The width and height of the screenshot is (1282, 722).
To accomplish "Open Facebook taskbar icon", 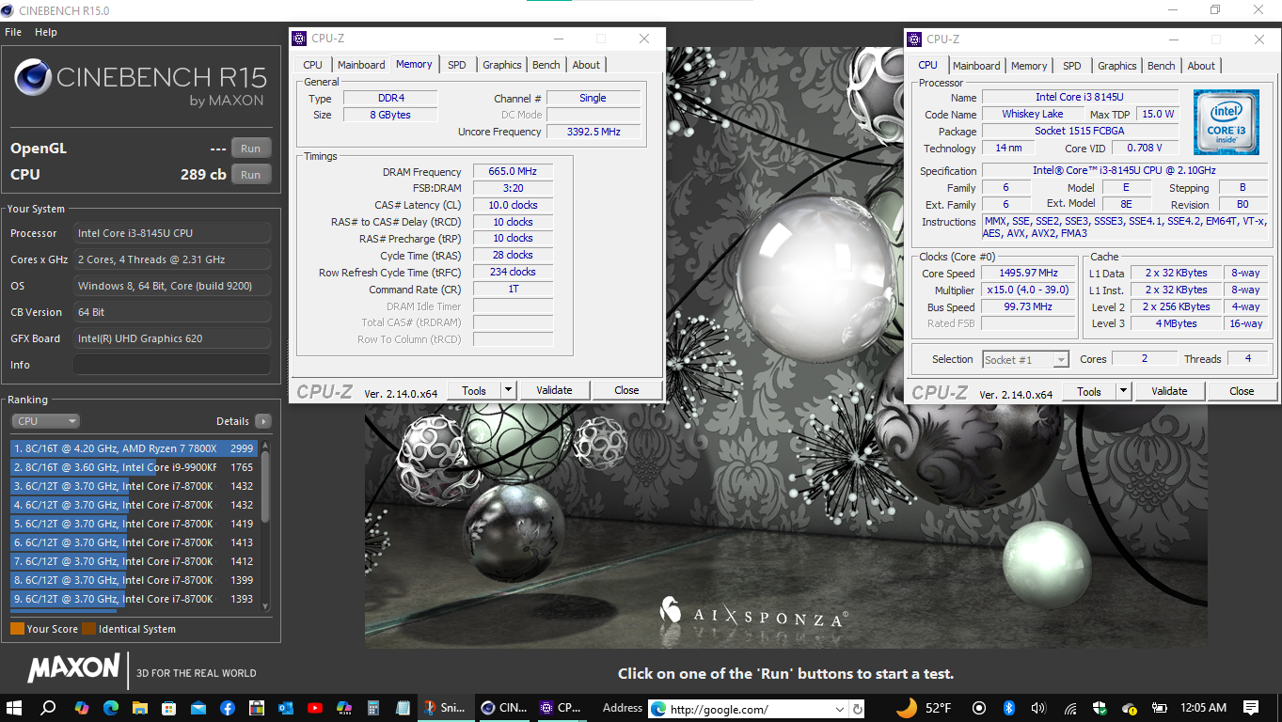I will [227, 708].
